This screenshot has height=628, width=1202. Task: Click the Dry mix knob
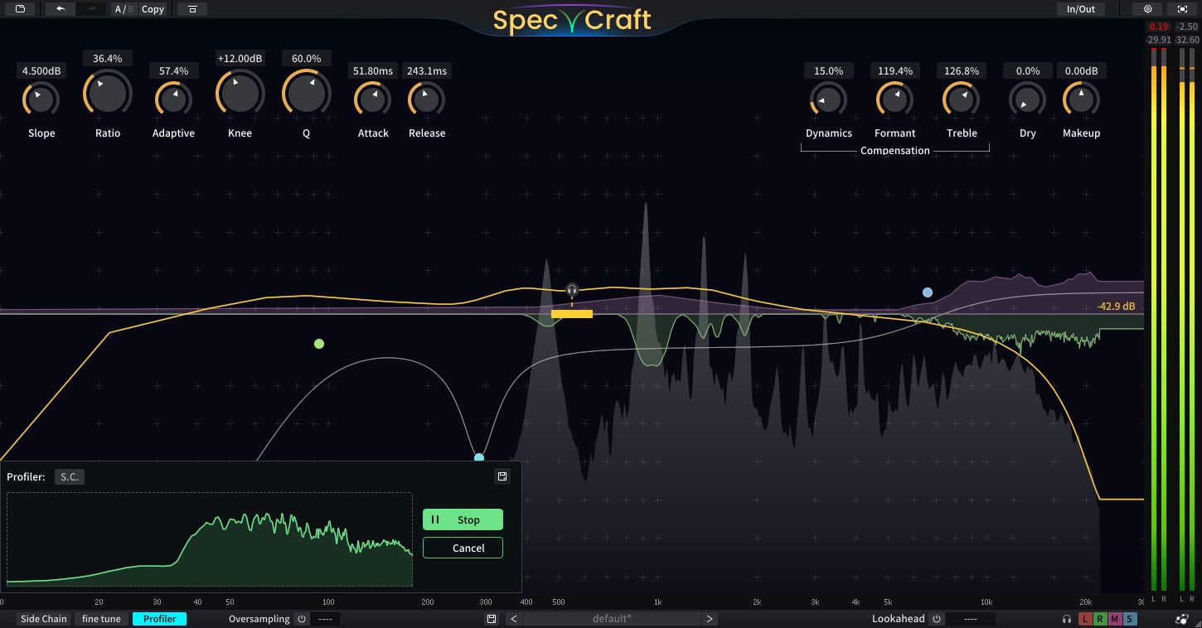tap(1028, 100)
